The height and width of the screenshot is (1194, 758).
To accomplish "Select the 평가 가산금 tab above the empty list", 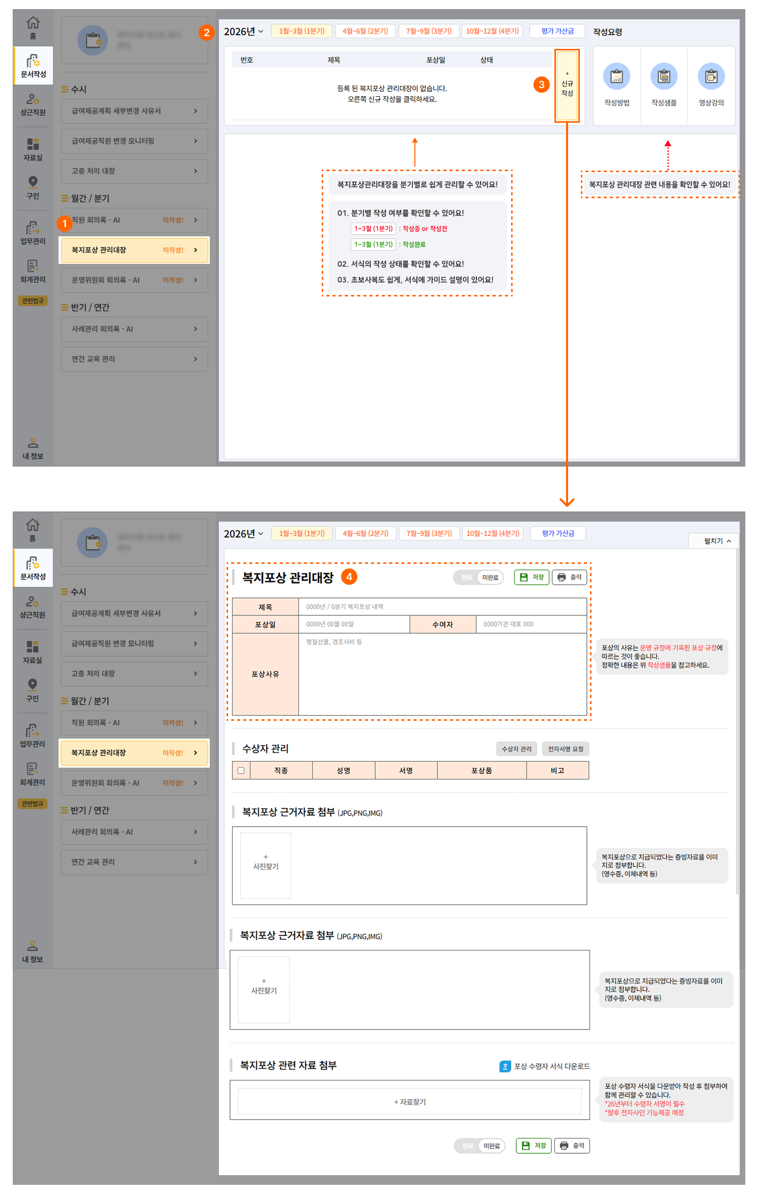I will point(557,31).
